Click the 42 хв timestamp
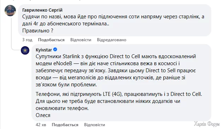Image resolution: width=223 pixels, height=129 pixels. pyautogui.click(x=41, y=125)
